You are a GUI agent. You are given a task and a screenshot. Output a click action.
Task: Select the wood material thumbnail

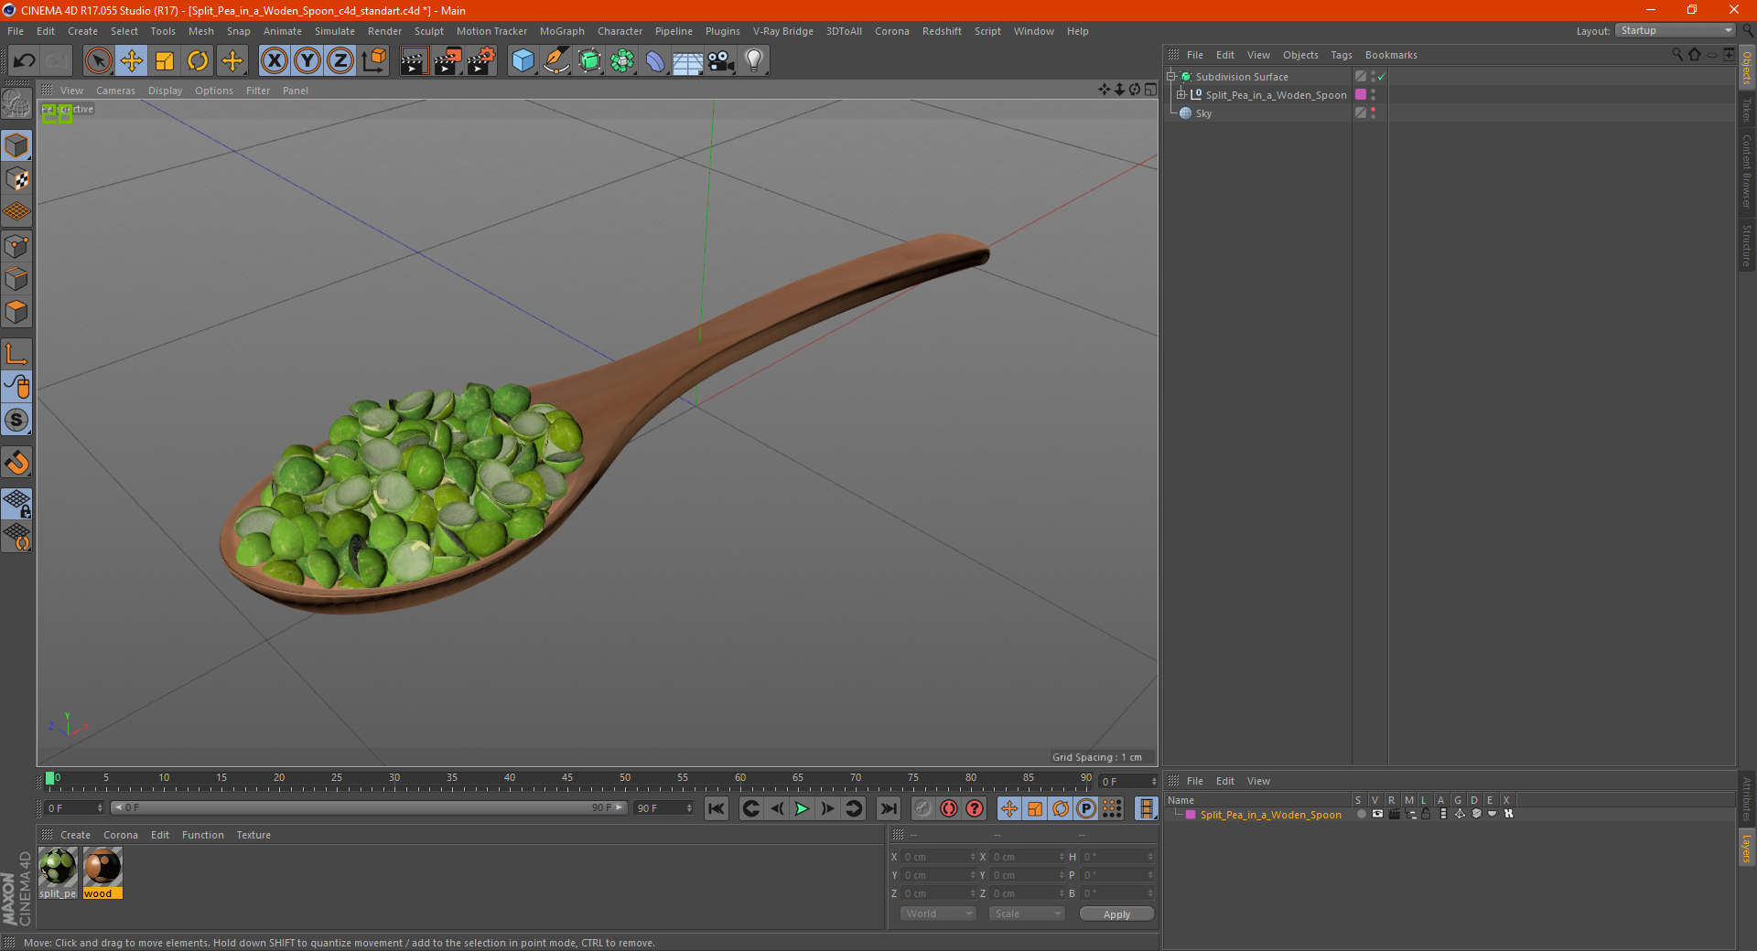[102, 873]
